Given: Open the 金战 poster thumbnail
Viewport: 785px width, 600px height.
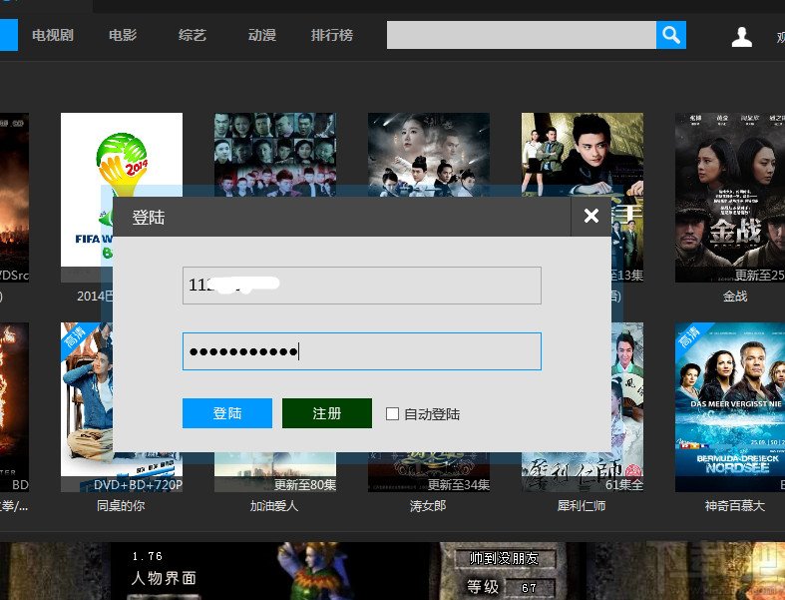Looking at the screenshot, I should pyautogui.click(x=730, y=197).
